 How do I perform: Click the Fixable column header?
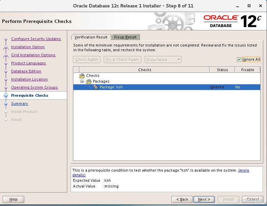pyautogui.click(x=248, y=70)
